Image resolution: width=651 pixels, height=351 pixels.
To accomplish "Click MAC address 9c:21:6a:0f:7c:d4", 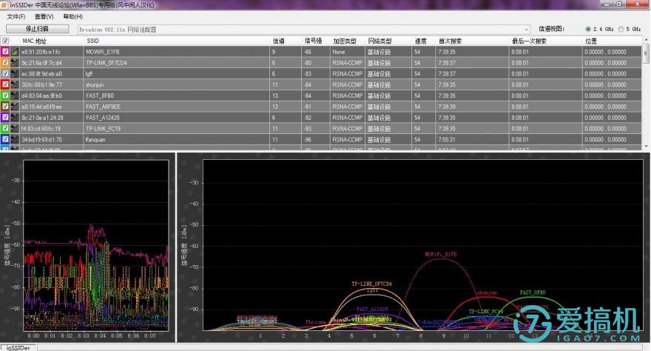I will tap(41, 63).
